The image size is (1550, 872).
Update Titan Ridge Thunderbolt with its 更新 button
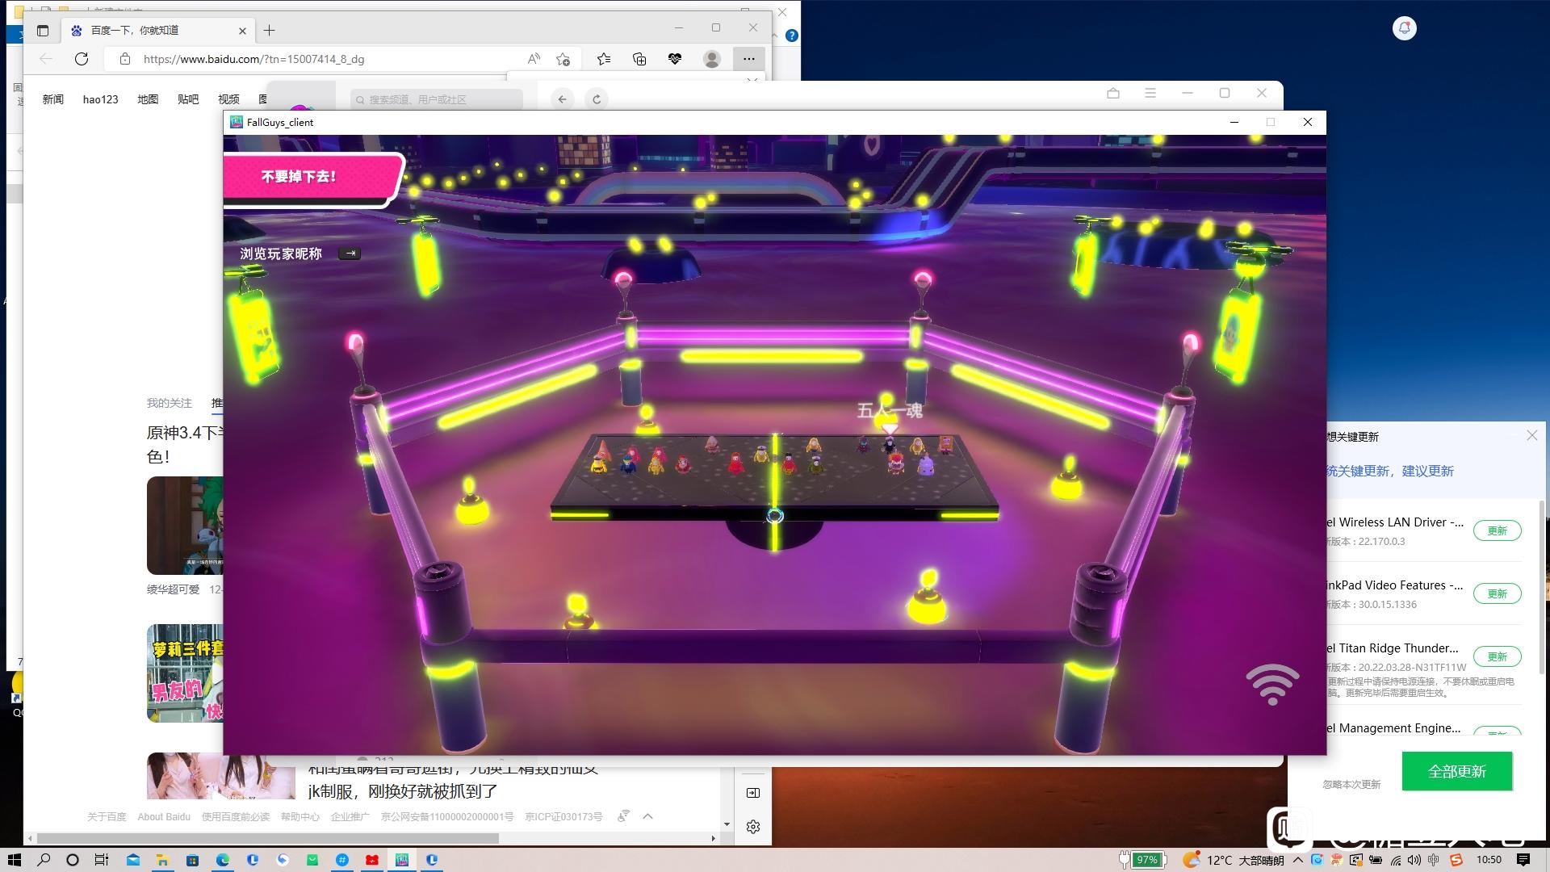(1498, 656)
